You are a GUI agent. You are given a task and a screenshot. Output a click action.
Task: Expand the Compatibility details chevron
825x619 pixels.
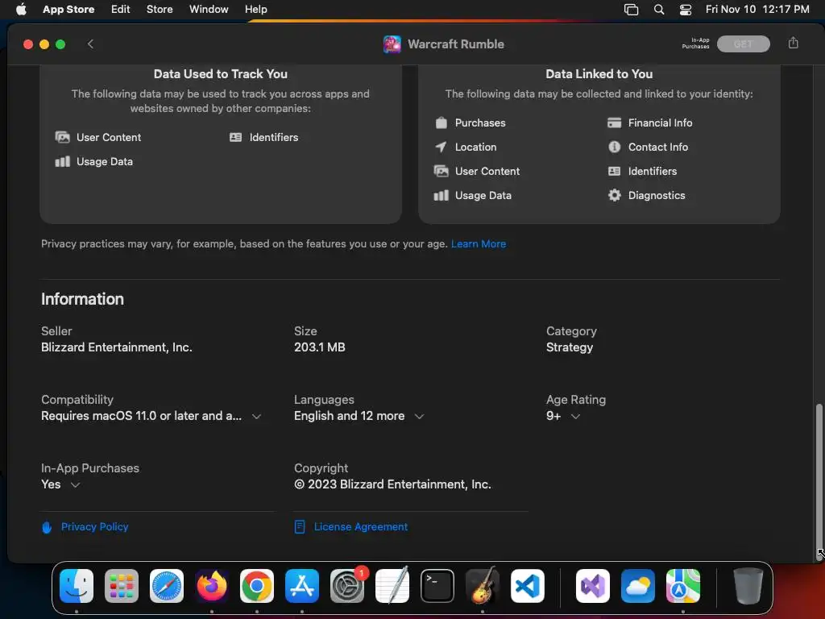click(x=256, y=417)
